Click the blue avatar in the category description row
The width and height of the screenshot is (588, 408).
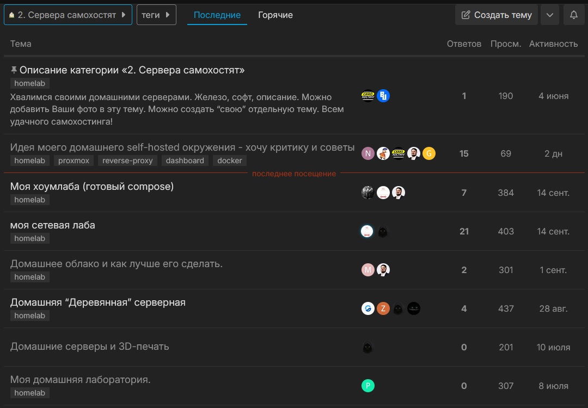[x=383, y=96]
